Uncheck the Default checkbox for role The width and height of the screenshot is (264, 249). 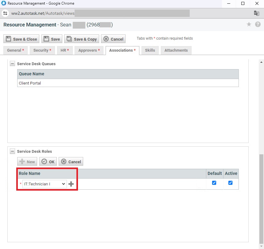coord(214,183)
